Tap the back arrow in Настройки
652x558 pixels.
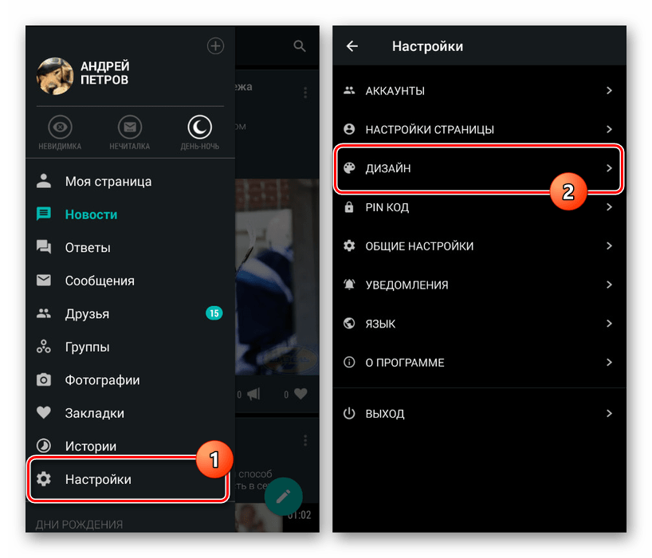[352, 46]
